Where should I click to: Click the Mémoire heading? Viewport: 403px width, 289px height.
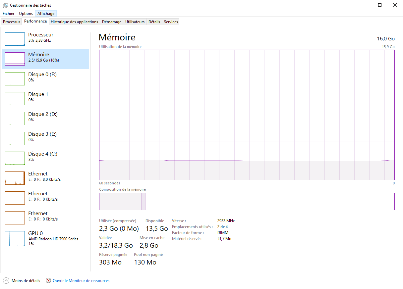tap(117, 37)
